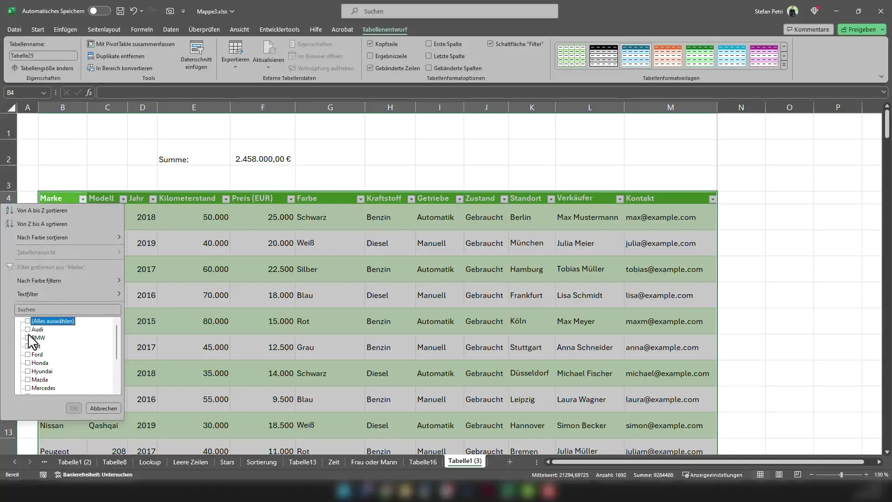
Task: Switch to the Lookup sheet tab
Action: [150, 462]
